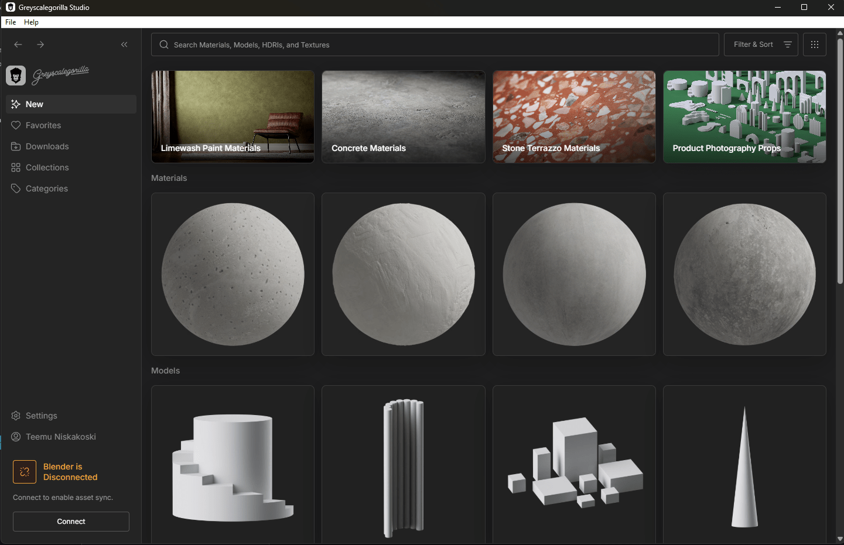
Task: Select New in the sidebar
Action: (71, 104)
